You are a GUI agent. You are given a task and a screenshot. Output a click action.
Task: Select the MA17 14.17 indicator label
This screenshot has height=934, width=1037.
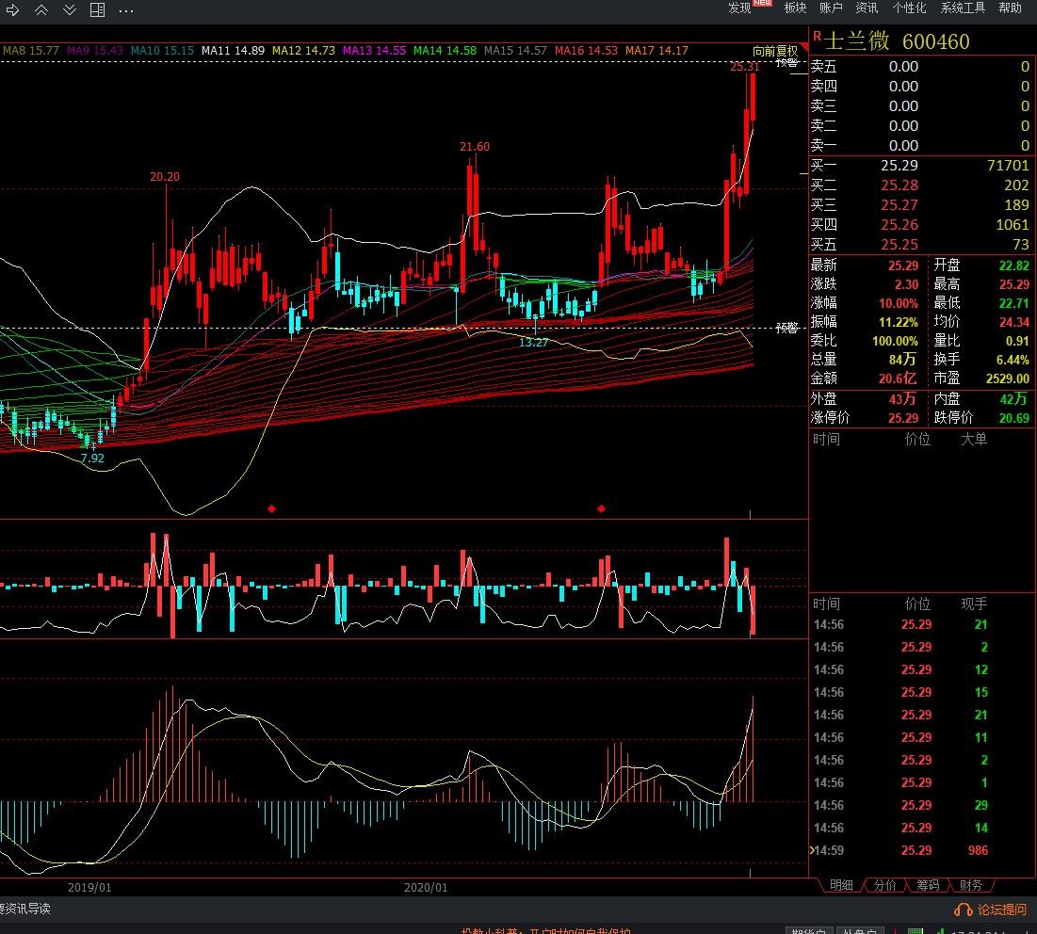coord(656,50)
